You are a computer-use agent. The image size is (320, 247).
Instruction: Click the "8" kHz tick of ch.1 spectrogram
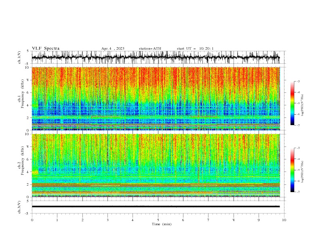click(28, 80)
